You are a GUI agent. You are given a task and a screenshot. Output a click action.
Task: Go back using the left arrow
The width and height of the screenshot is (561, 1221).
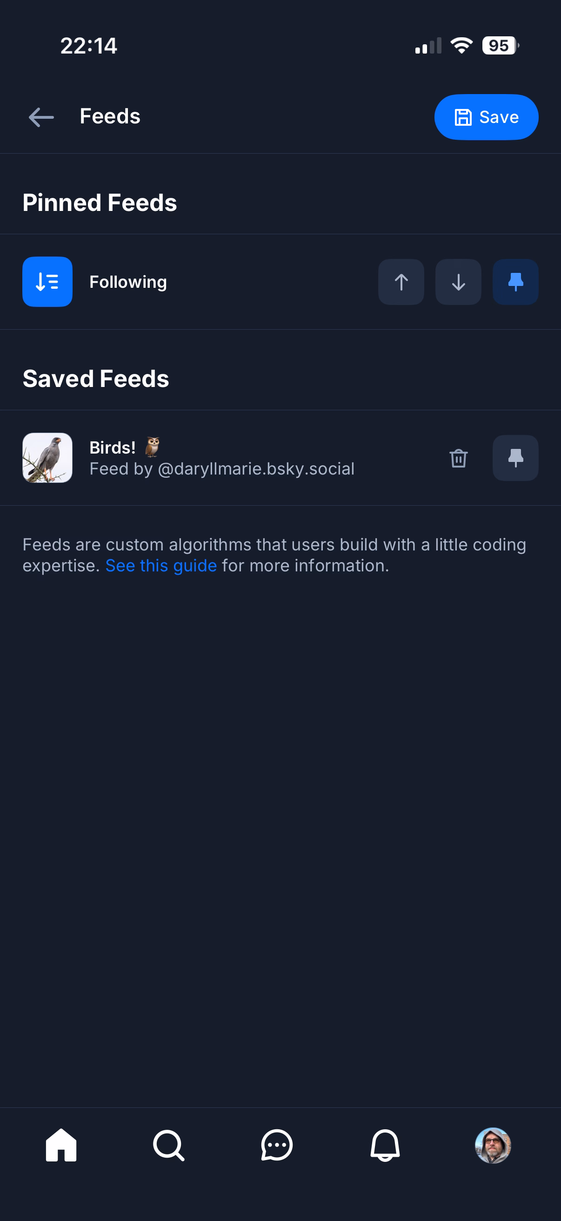41,117
